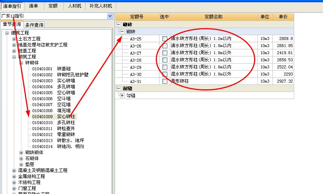The height and width of the screenshot is (194, 323).
Task: Expand the 勾缝 subgroup
Action: coord(122,96)
